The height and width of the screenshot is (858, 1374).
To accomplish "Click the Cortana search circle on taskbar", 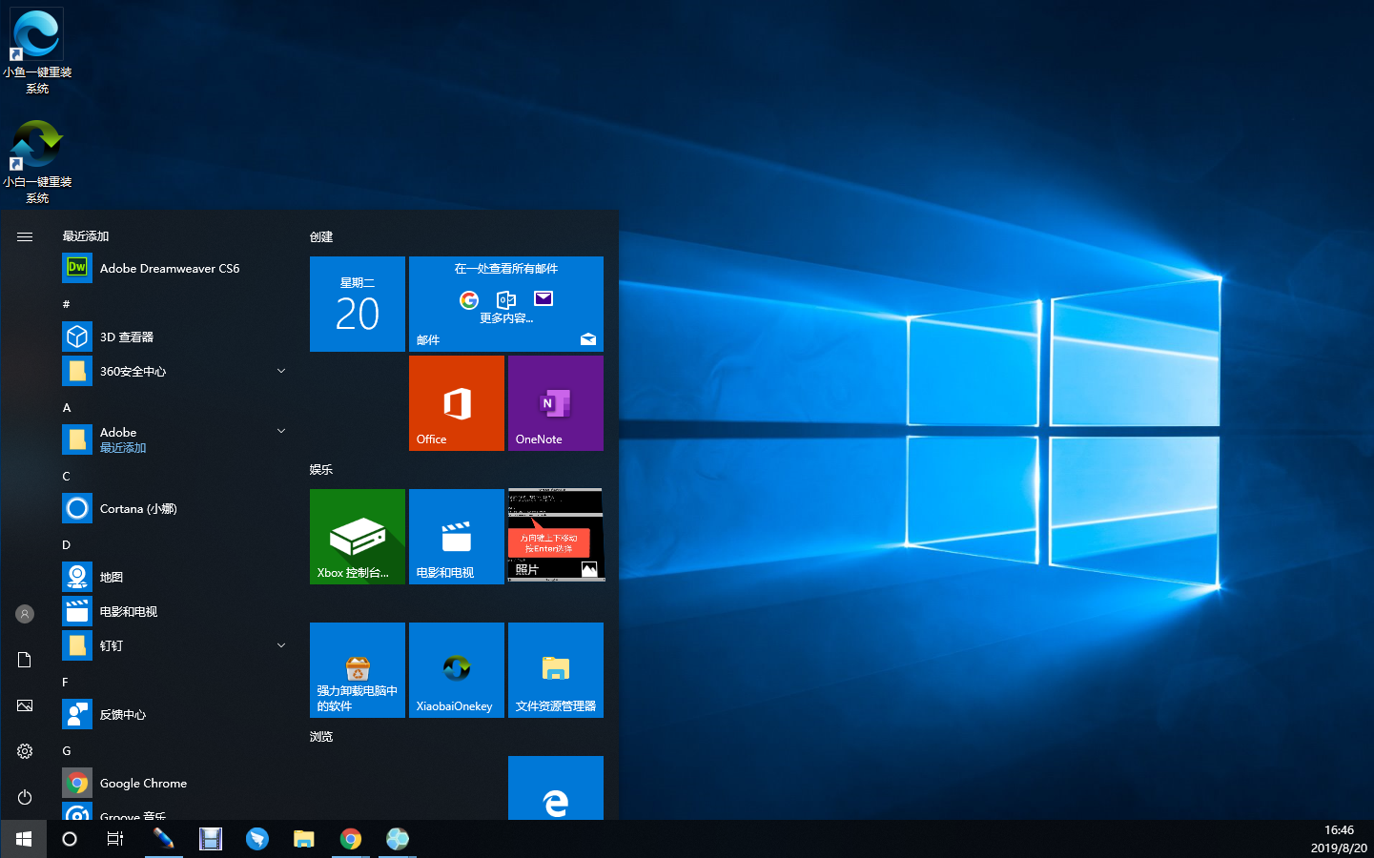I will point(70,839).
